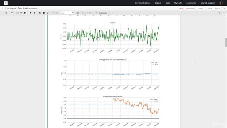This screenshot has height=128, width=227.
Task: Open Data in top navigation
Action: [x=167, y=3]
